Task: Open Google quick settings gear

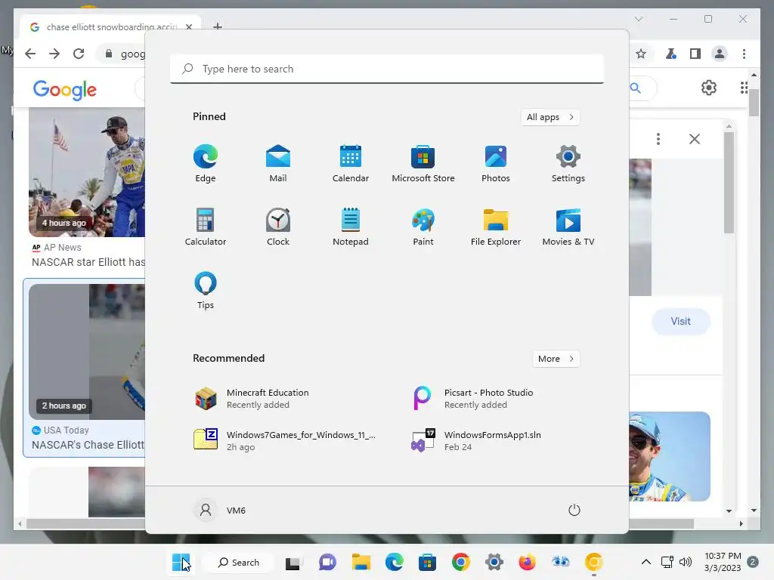Action: coord(709,88)
